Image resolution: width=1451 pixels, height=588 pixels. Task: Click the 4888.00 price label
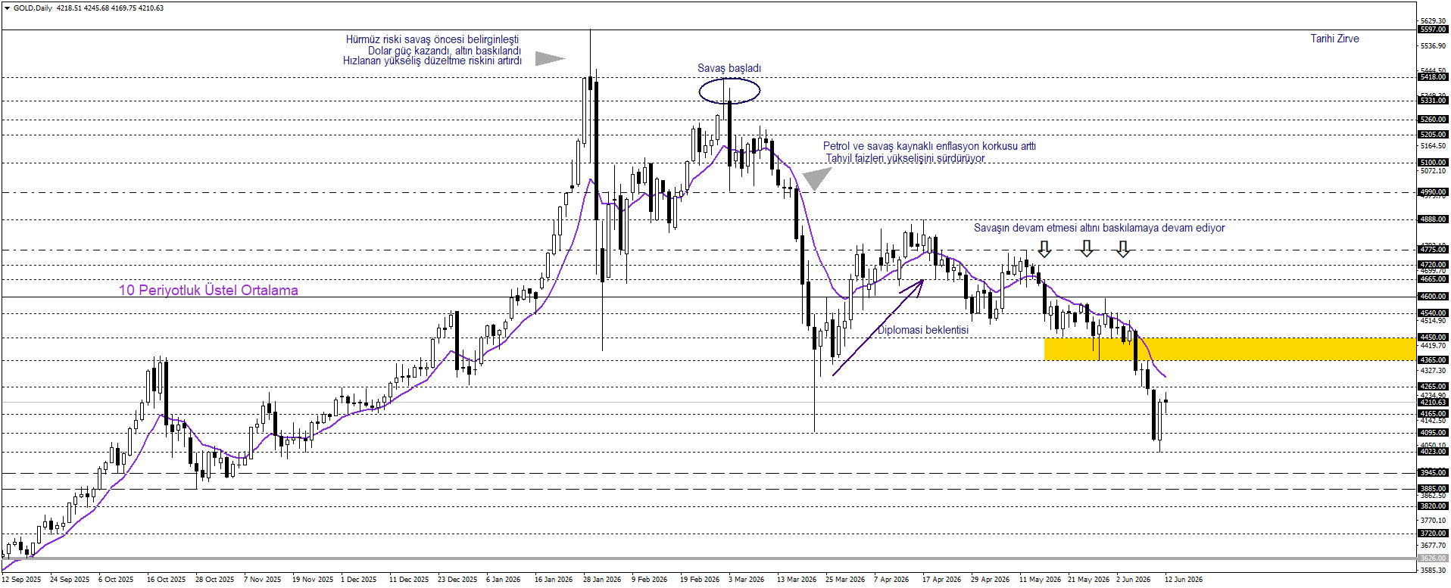(x=1433, y=219)
